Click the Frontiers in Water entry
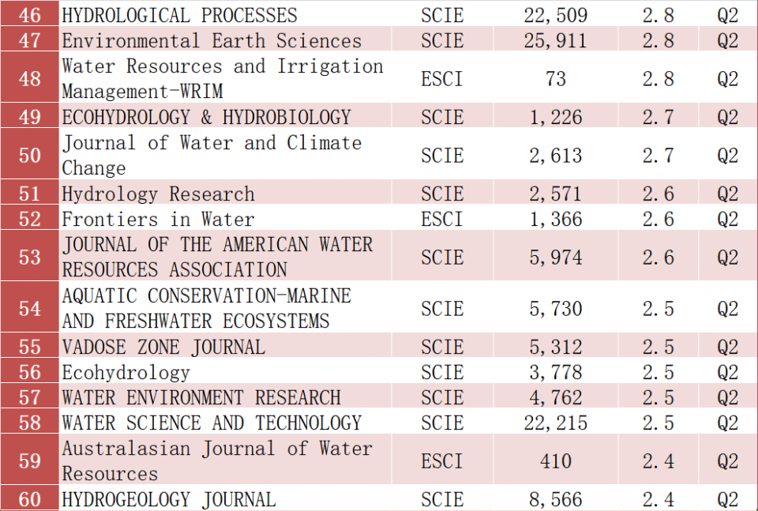758x511 pixels. pos(159,219)
